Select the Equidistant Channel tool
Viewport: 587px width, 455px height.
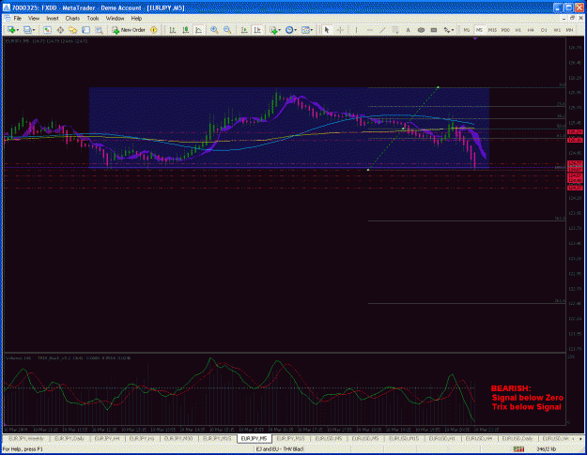[395, 30]
